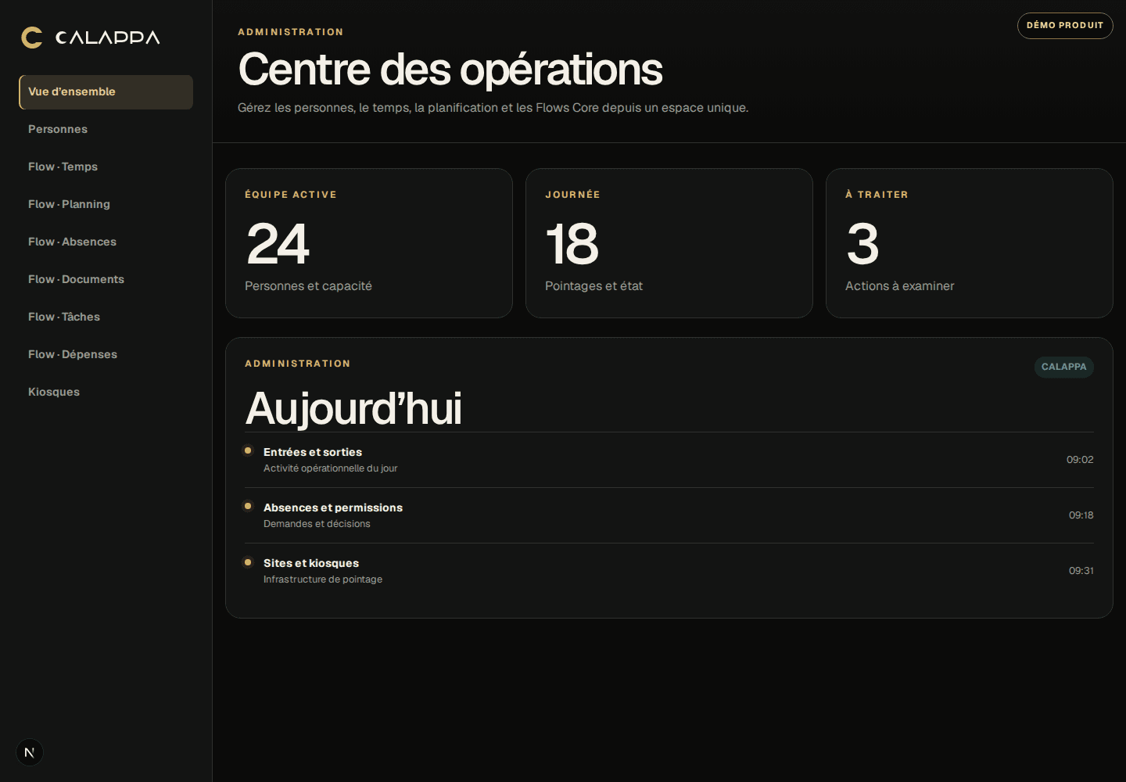Open Flow · Planning page

[x=106, y=205]
